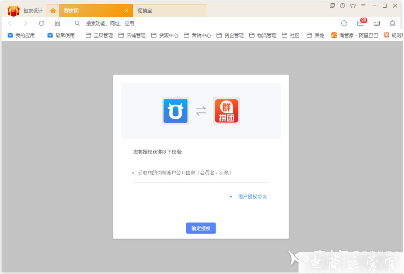Open 我的应用 bookmark
The width and height of the screenshot is (404, 274).
21,35
